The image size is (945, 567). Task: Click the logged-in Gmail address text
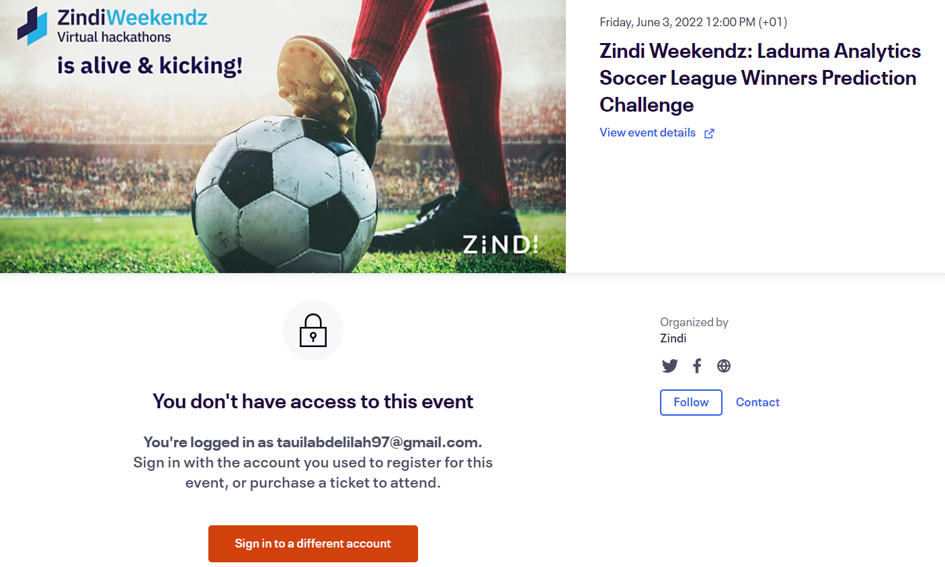(378, 443)
